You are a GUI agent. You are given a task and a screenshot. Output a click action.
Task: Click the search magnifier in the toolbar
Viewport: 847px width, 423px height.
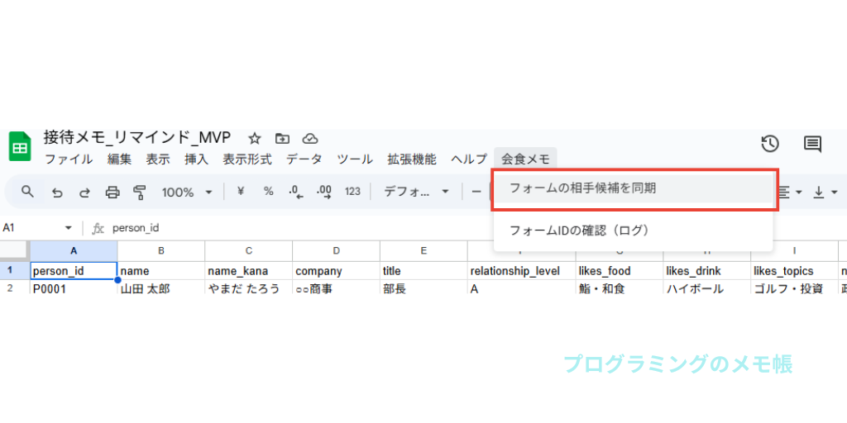pos(28,192)
